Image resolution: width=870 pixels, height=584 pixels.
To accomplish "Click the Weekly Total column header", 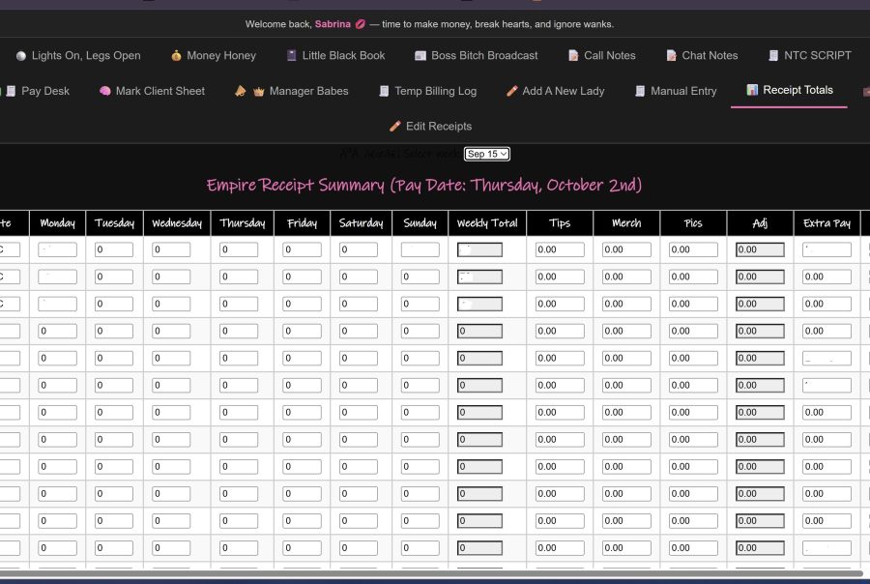I will pos(487,223).
